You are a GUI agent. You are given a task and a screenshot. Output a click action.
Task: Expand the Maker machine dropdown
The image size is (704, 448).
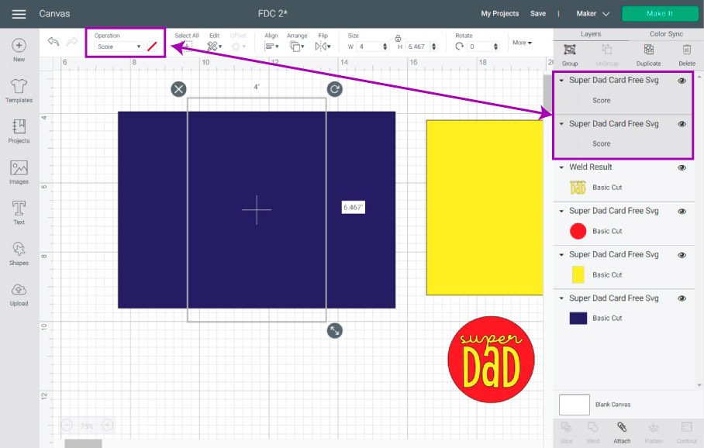pyautogui.click(x=593, y=14)
